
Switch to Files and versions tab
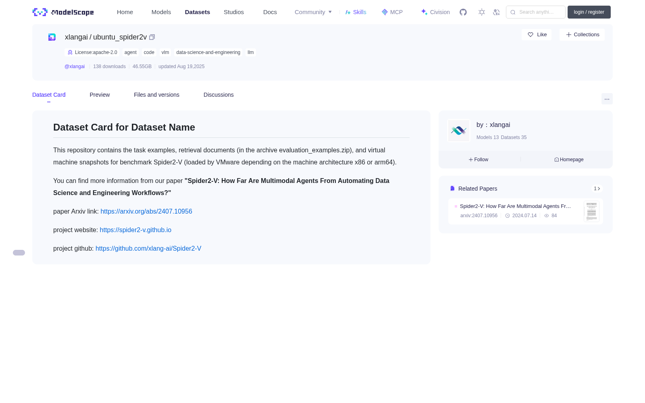(x=156, y=95)
